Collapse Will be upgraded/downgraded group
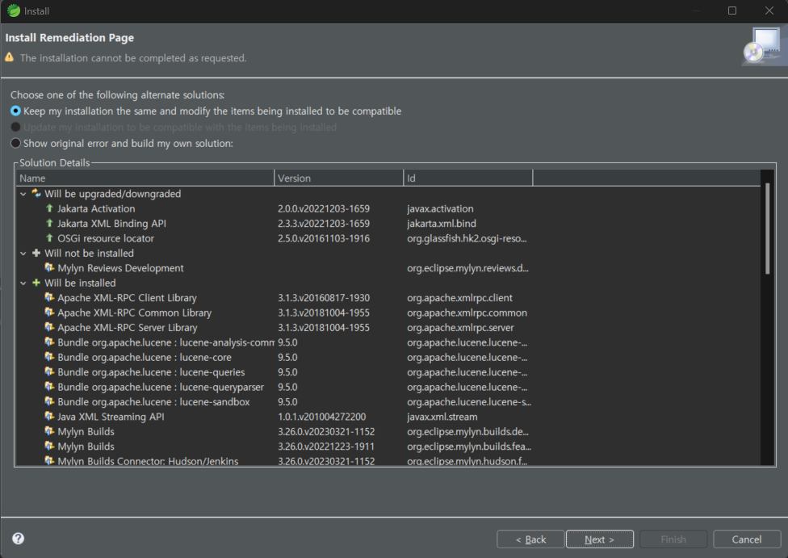This screenshot has height=558, width=788. (x=23, y=194)
